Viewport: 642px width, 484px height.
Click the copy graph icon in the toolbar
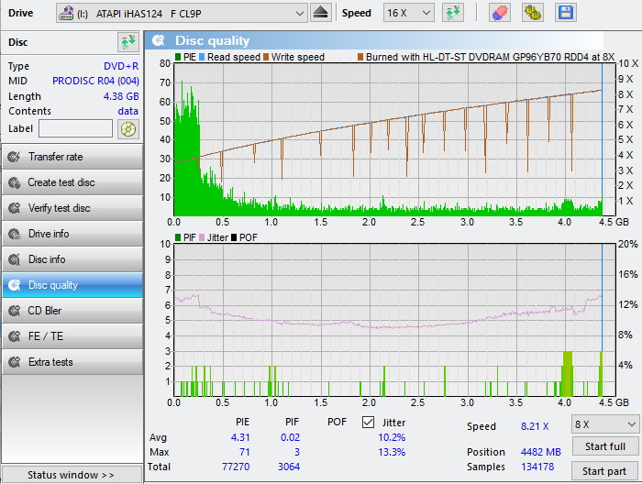533,13
